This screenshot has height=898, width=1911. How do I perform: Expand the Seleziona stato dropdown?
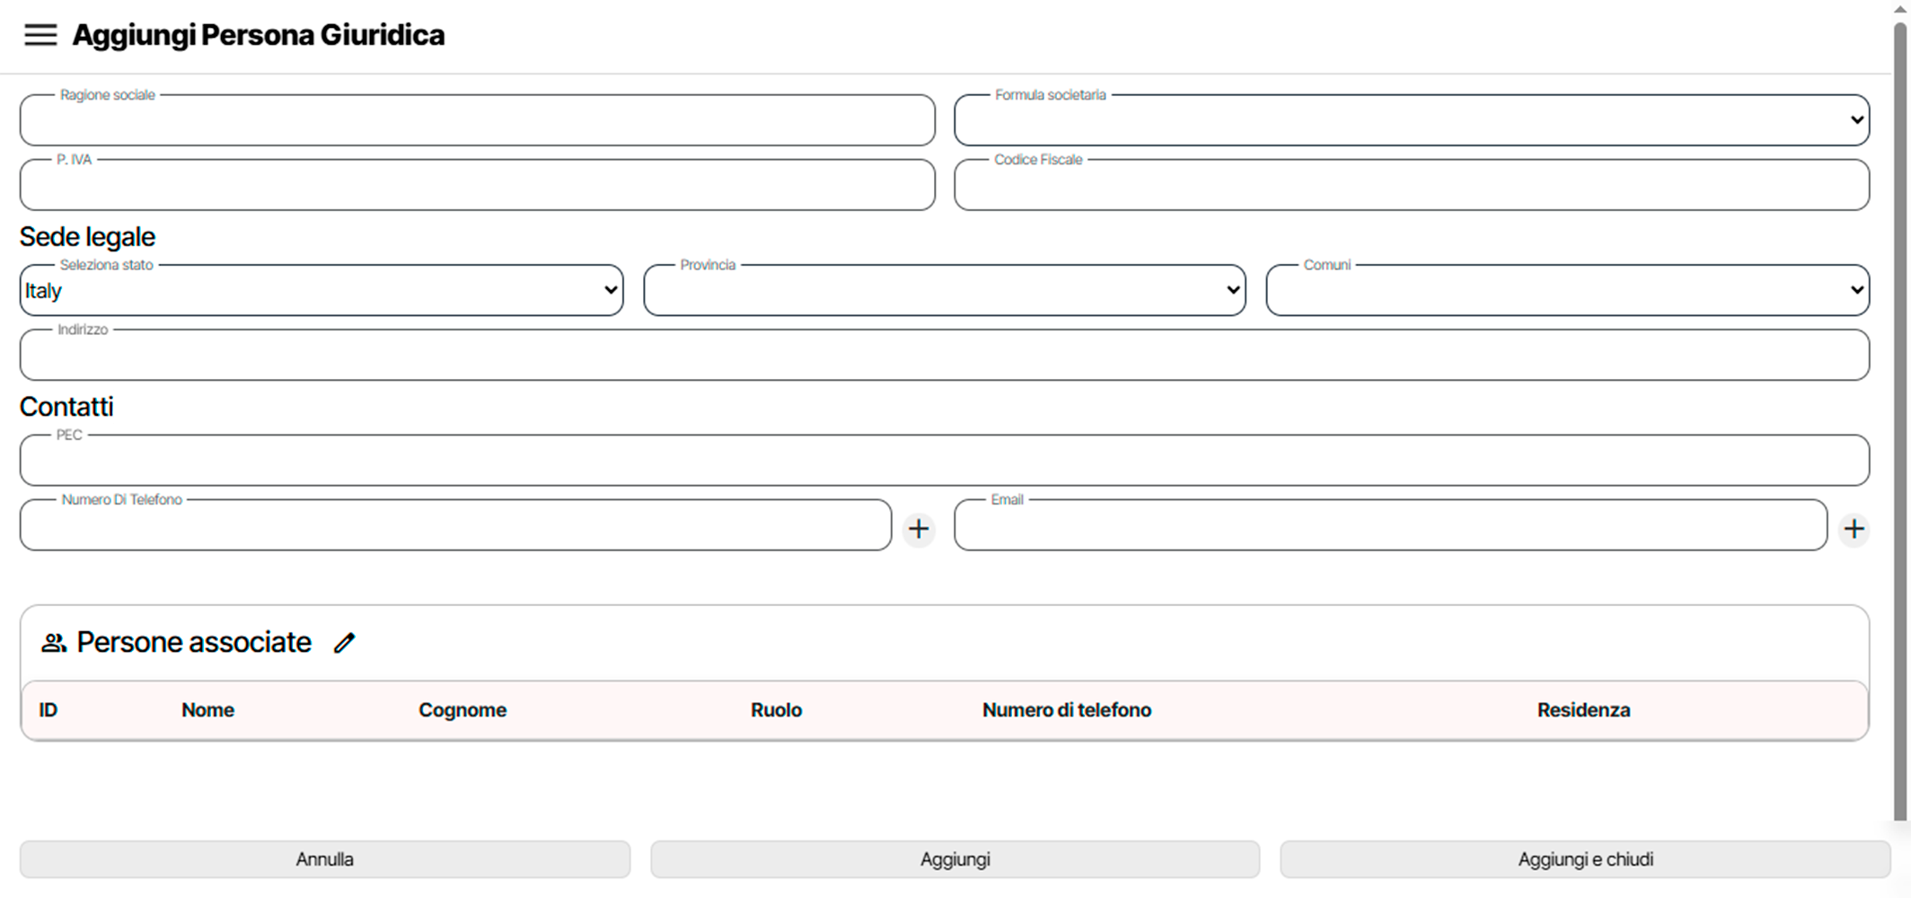(321, 290)
